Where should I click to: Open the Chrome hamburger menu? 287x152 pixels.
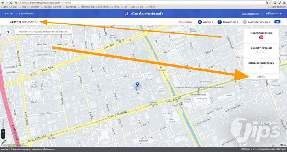(x=285, y=3)
